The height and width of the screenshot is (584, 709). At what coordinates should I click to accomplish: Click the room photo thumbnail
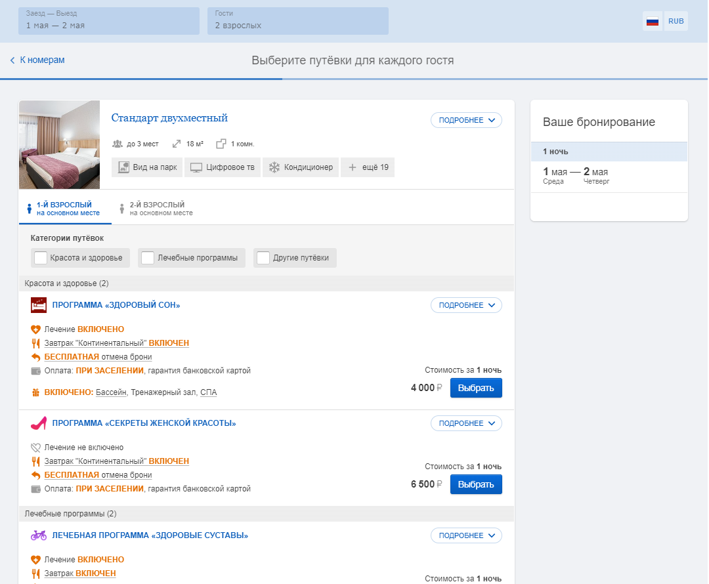click(59, 144)
